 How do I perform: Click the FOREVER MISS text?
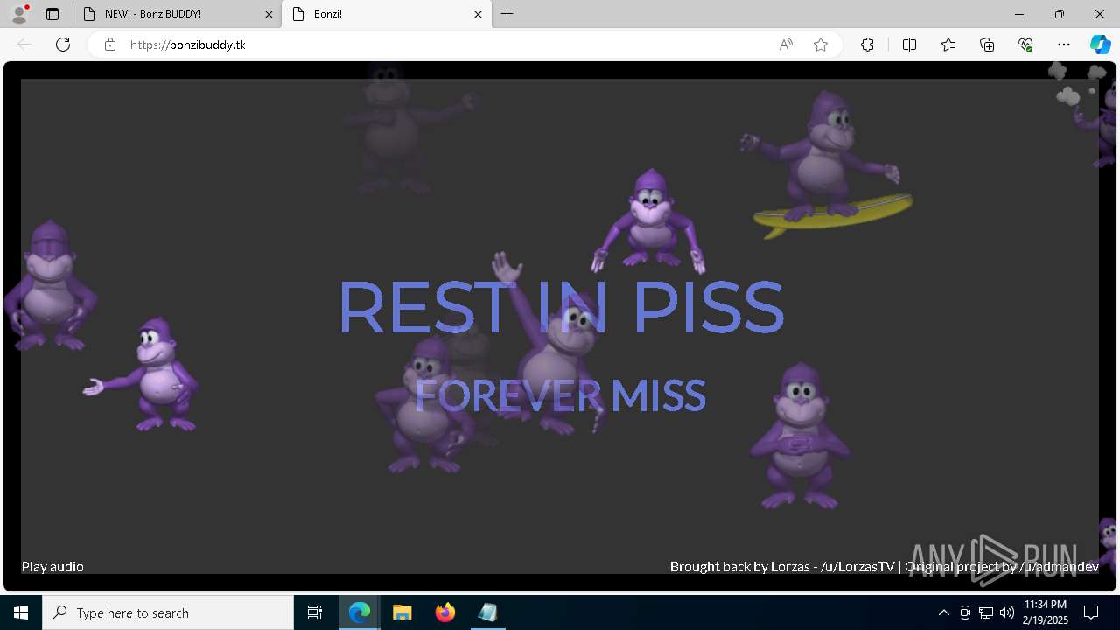560,396
